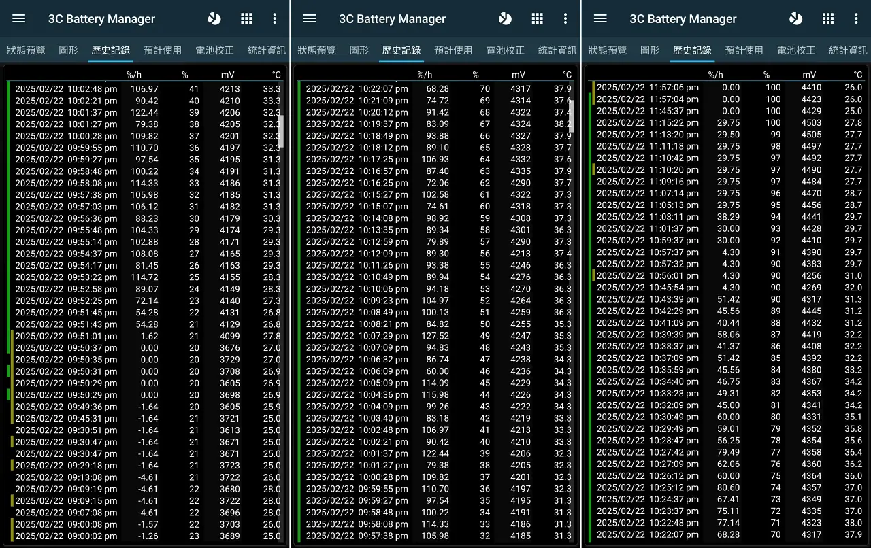Open 預計使用 tab in right screenshot
This screenshot has width=871, height=548.
coord(744,50)
